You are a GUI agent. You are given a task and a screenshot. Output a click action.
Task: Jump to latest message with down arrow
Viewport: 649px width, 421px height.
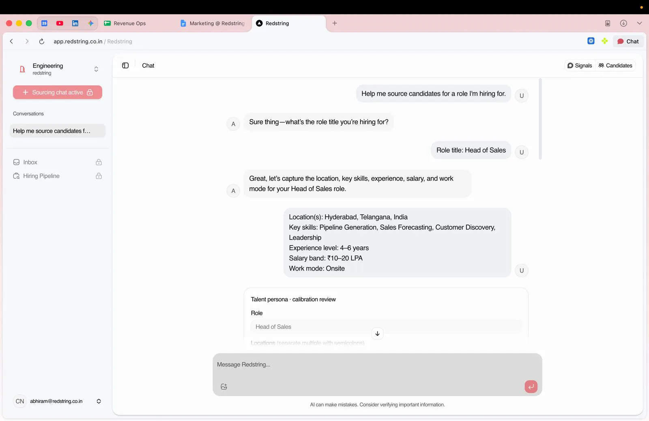click(x=377, y=333)
